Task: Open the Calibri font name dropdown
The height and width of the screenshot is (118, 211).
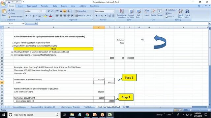Action: (39, 11)
